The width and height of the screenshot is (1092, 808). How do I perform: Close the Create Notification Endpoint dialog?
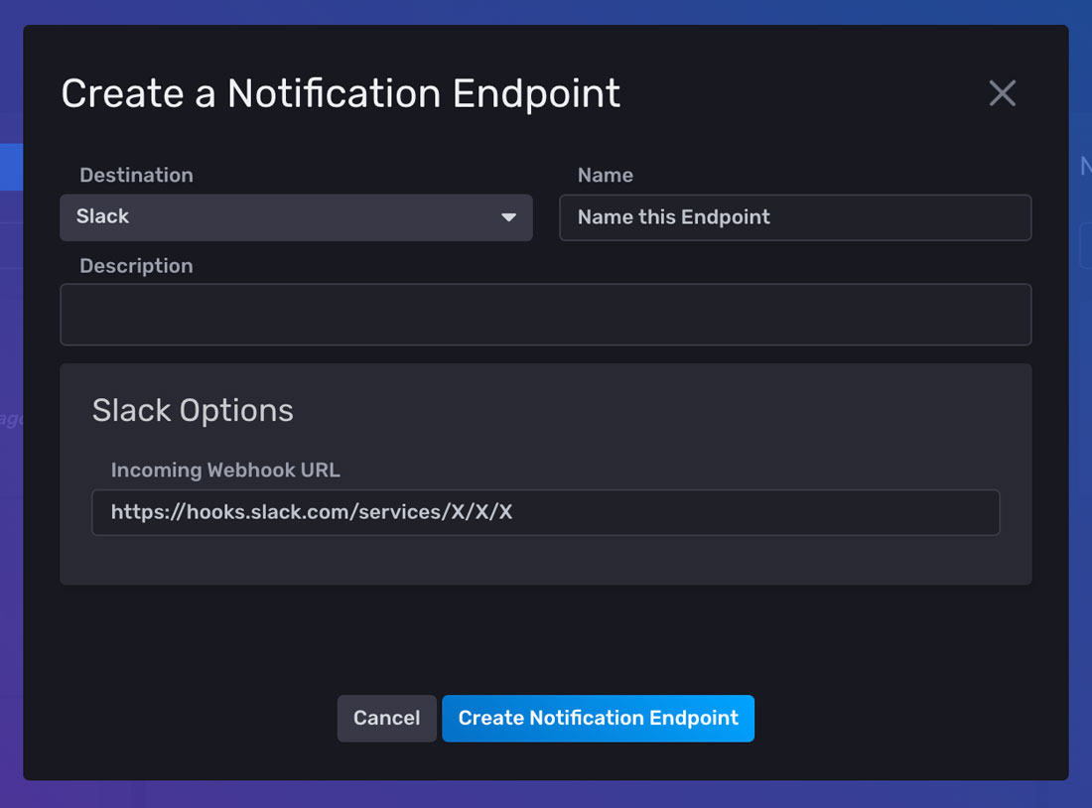point(1002,92)
